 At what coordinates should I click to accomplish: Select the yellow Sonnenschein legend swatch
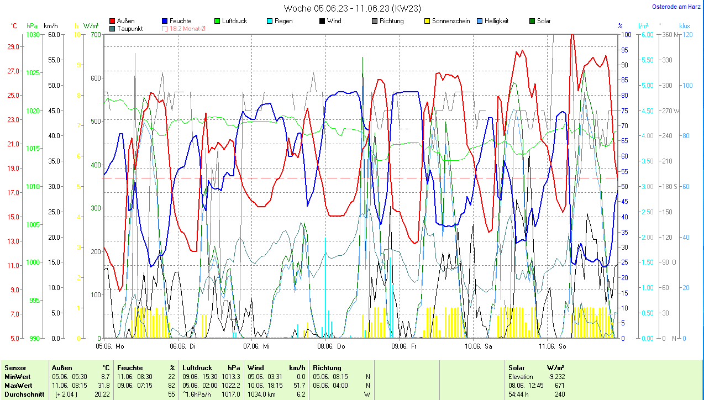(x=427, y=21)
